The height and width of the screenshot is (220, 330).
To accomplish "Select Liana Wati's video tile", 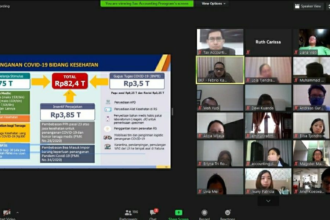I will pyautogui.click(x=312, y=42).
